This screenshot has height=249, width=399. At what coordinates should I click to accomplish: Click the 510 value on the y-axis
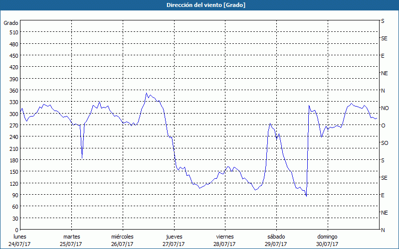tap(13, 32)
